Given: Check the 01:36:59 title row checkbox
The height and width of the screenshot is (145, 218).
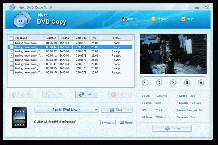Looking at the screenshot, I should point(12,43).
